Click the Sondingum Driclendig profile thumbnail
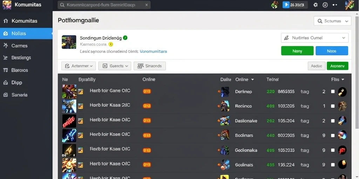359x179 pixels. point(69,42)
